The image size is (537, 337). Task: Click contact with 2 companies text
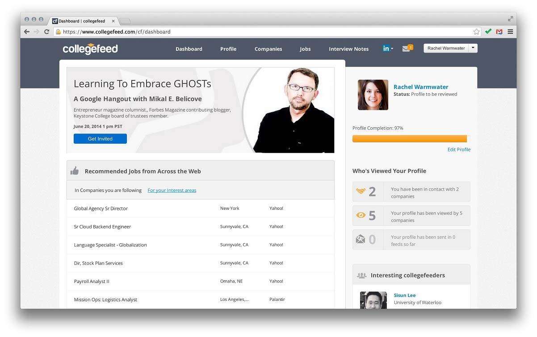[425, 193]
